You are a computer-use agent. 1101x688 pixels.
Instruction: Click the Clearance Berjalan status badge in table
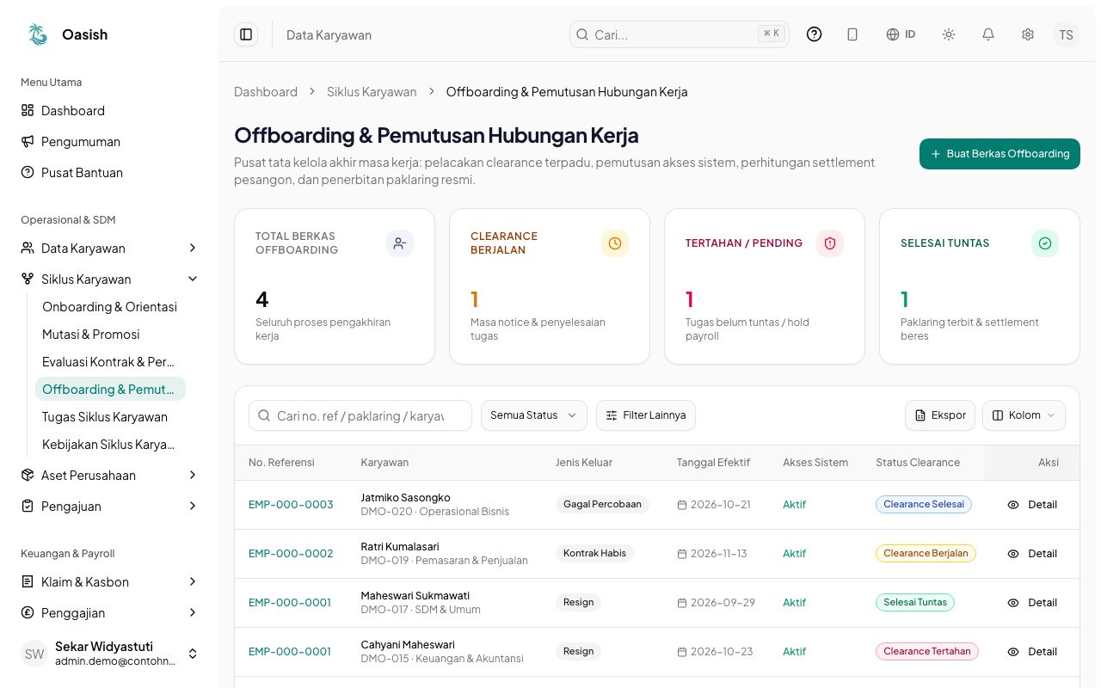[926, 554]
